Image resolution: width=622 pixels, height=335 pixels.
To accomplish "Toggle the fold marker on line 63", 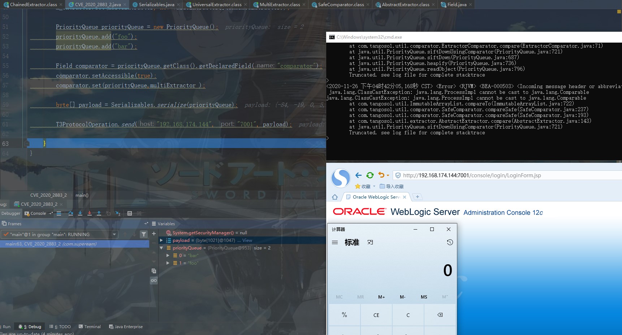I will tap(27, 143).
